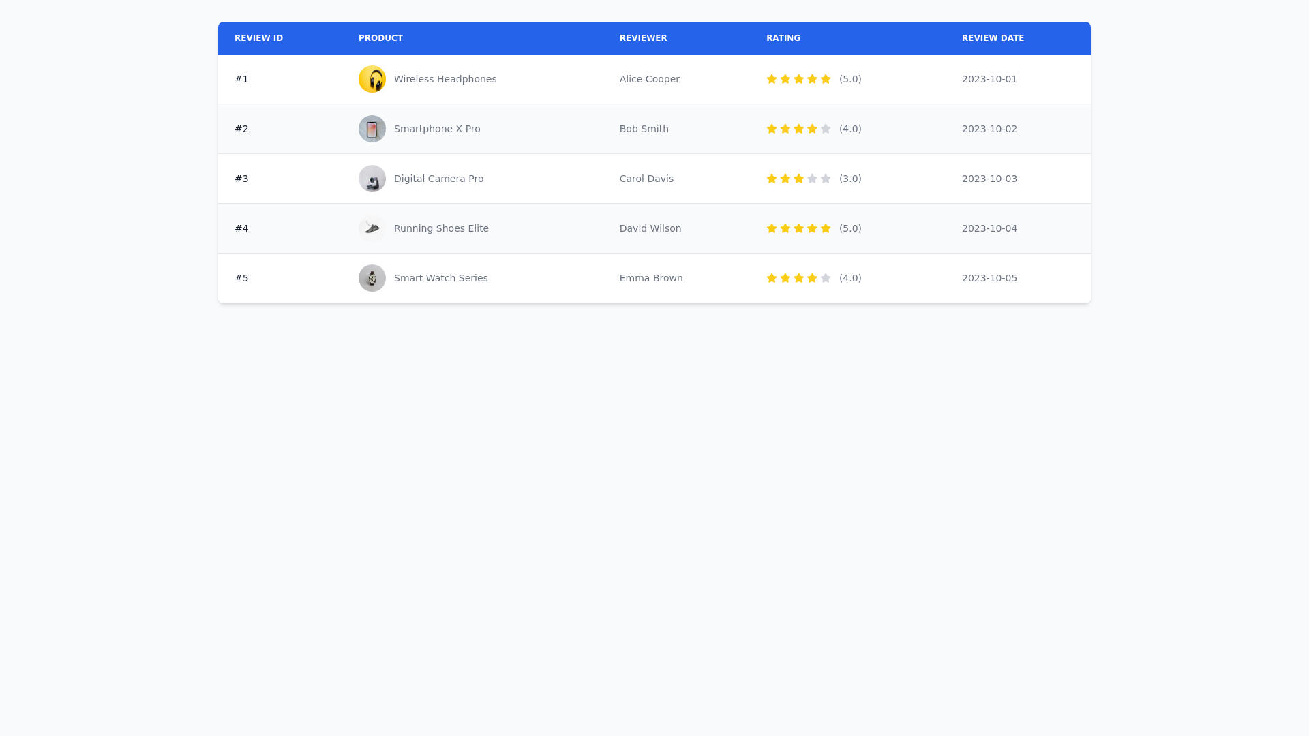The height and width of the screenshot is (736, 1309).
Task: Click the Wireless Headphones product thumbnail
Action: (372, 79)
